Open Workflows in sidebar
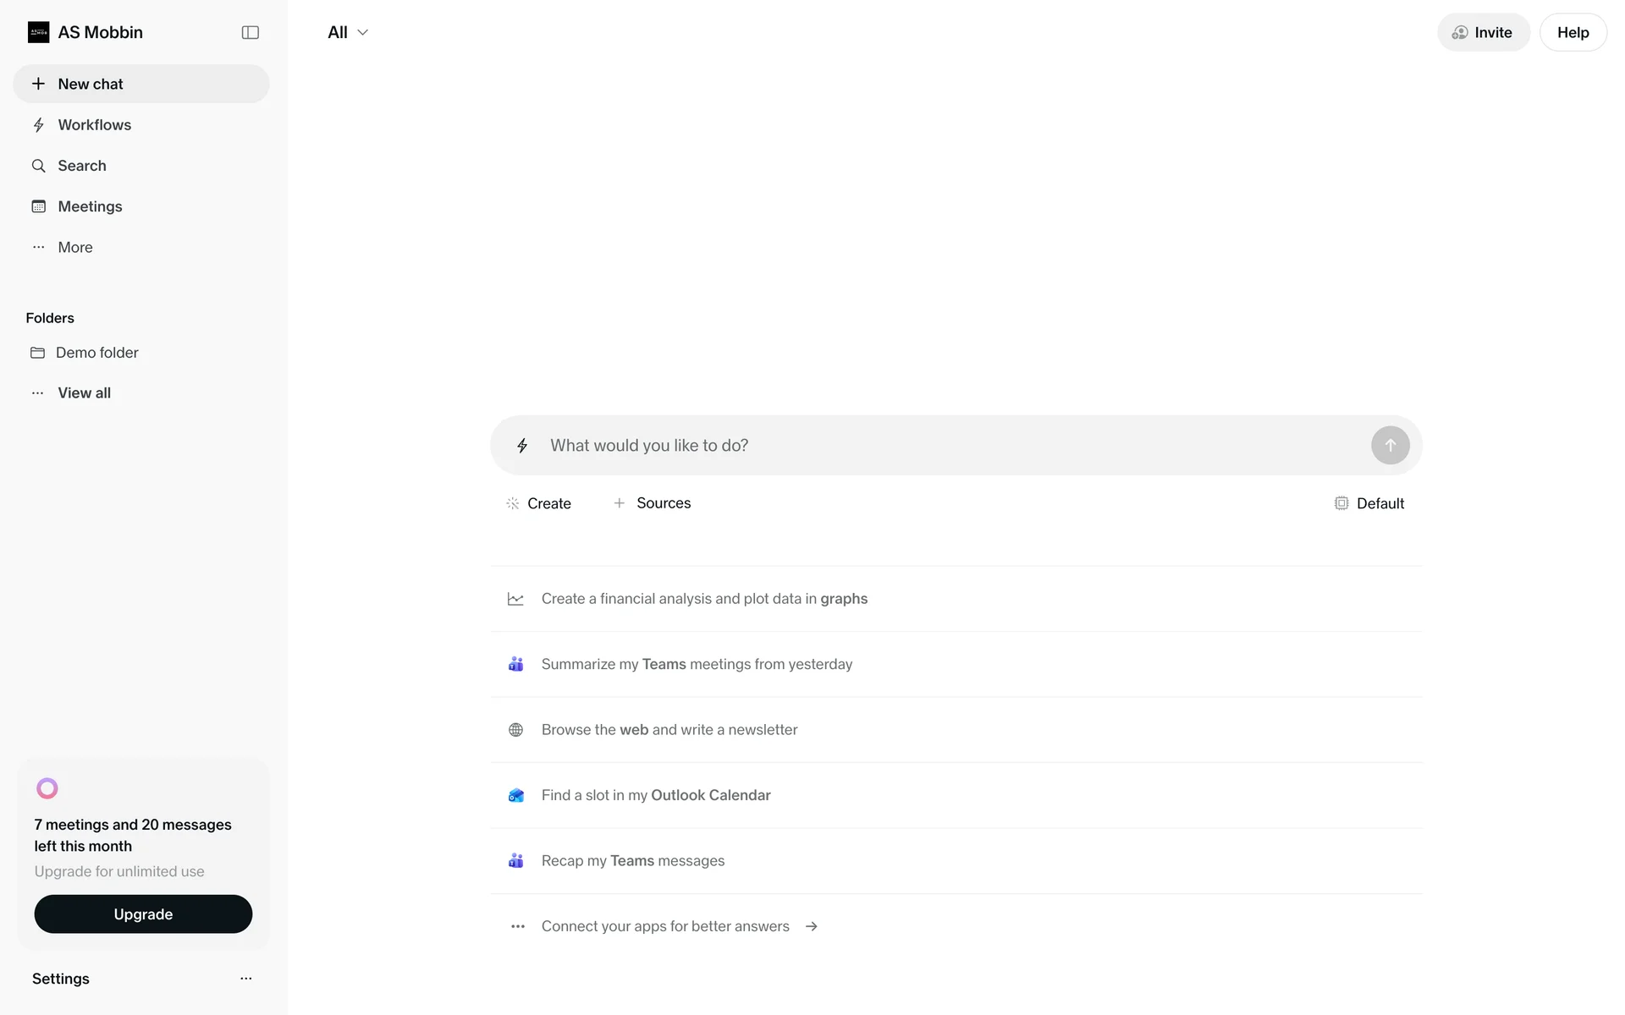 [x=94, y=125]
